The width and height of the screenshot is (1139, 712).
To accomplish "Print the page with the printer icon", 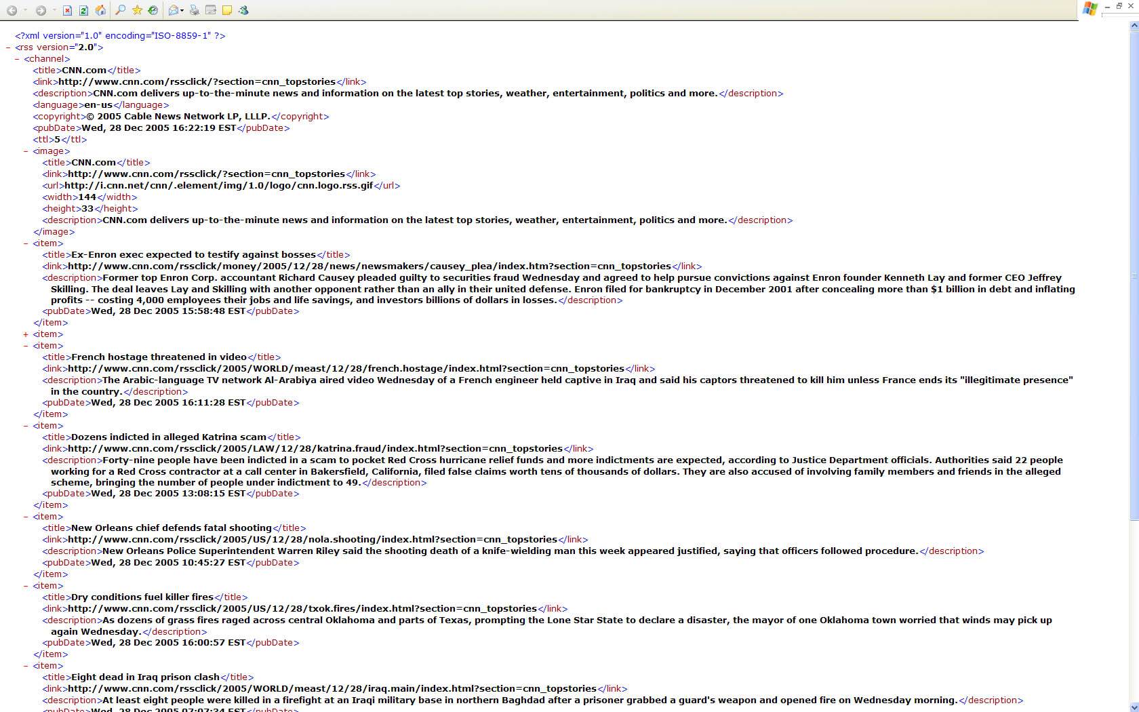I will click(x=195, y=10).
